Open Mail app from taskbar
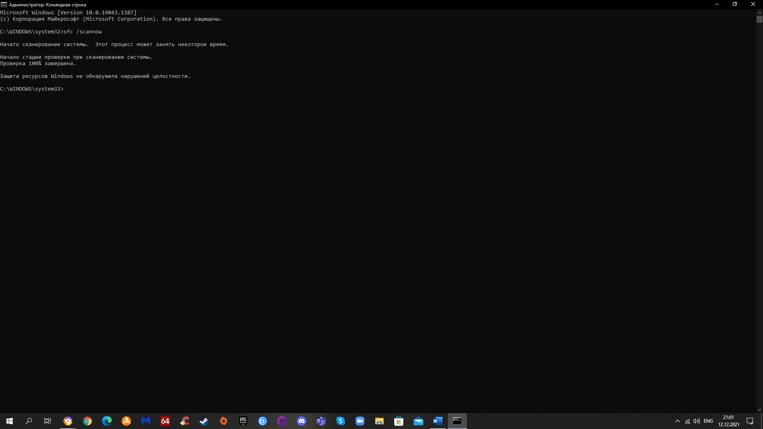763x429 pixels. (418, 421)
